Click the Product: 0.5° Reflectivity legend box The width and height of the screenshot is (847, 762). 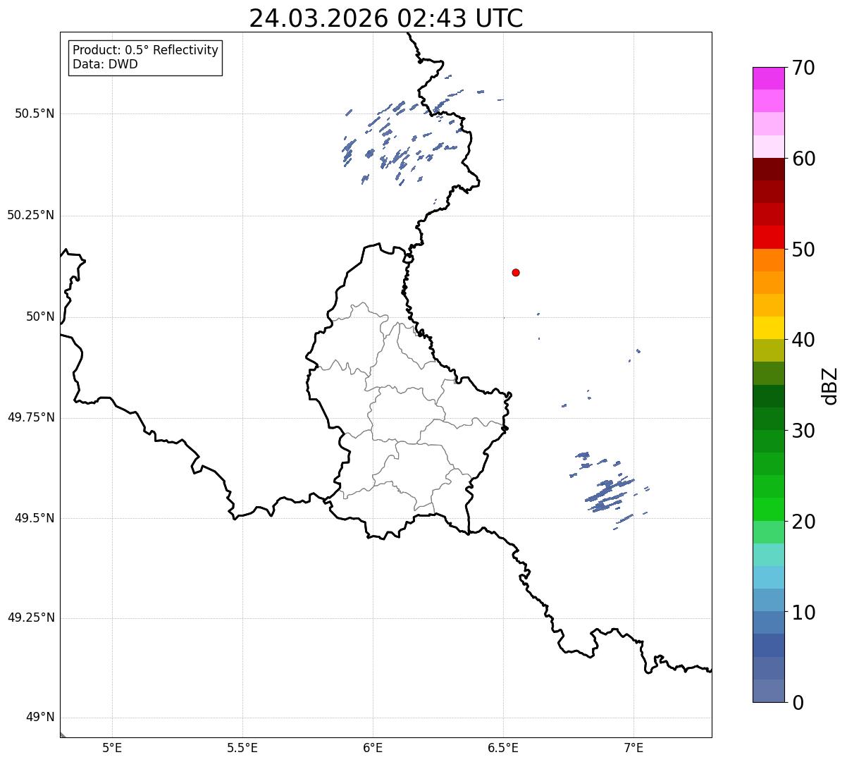coord(145,58)
